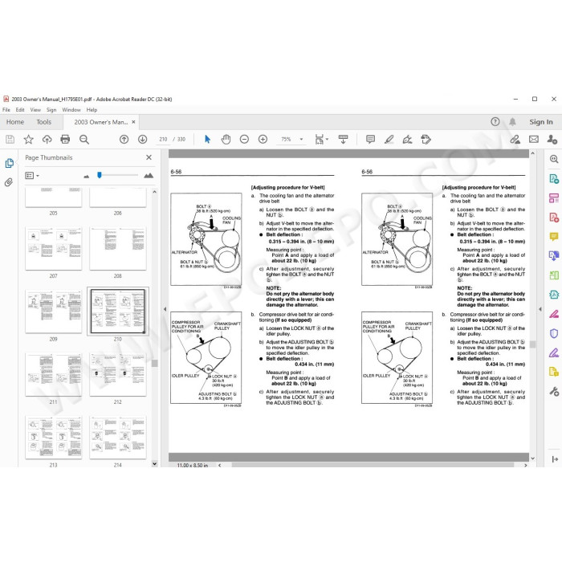This screenshot has height=562, width=562.
Task: Open the find text magnifier tool
Action: 84,140
